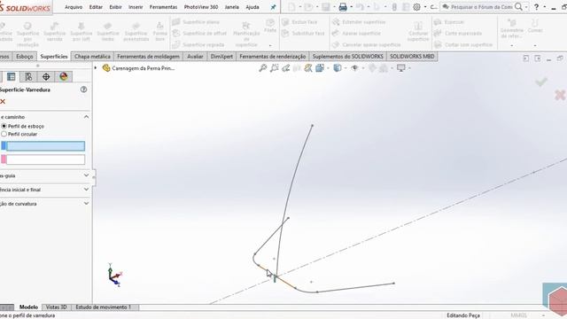This screenshot has height=319, width=567.
Task: Click the Superfície limite tool
Action: [x=108, y=32]
